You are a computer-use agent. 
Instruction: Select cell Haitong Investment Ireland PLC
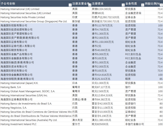(x=36, y=124)
